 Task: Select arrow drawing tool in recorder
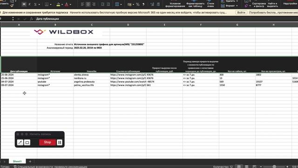point(20,142)
